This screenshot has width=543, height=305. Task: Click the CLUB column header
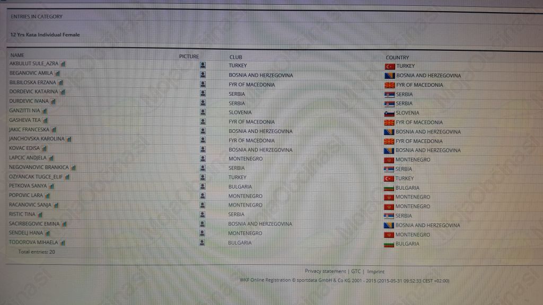(235, 57)
